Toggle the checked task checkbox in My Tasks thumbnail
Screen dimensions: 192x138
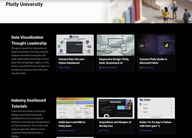(x=140, y=104)
